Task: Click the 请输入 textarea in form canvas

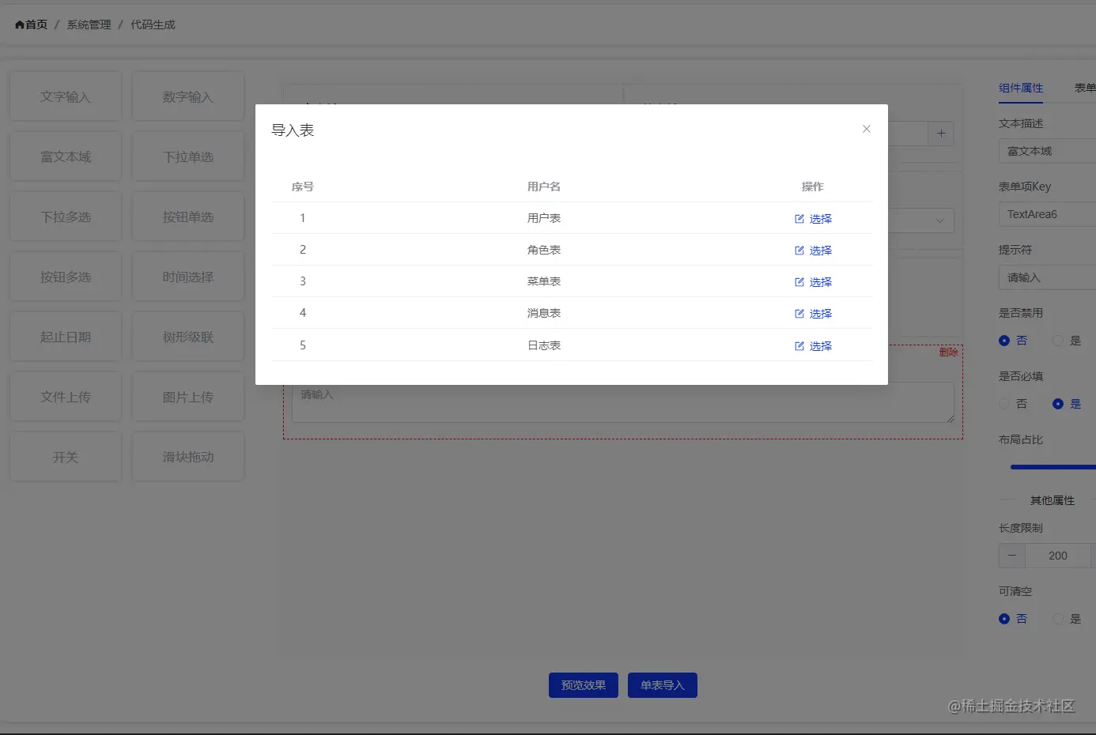Action: click(623, 403)
